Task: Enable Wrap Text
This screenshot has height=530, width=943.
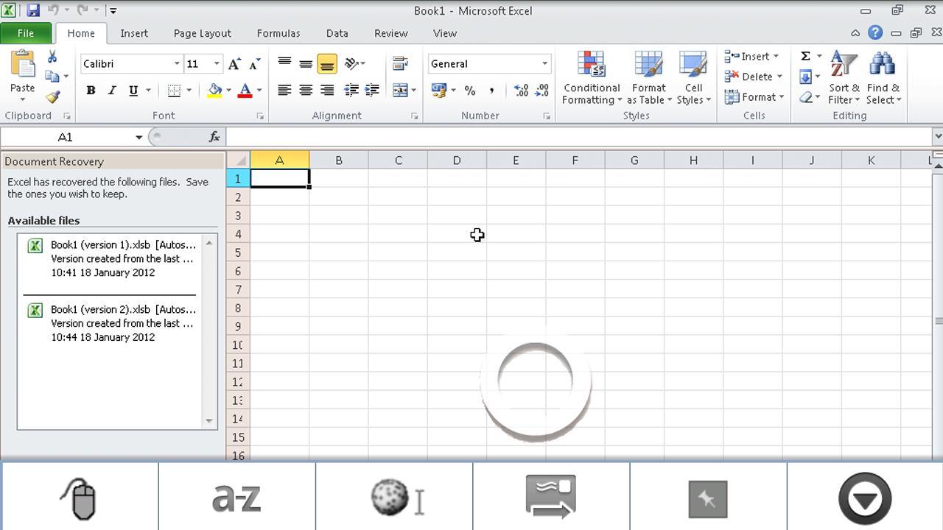Action: tap(402, 63)
